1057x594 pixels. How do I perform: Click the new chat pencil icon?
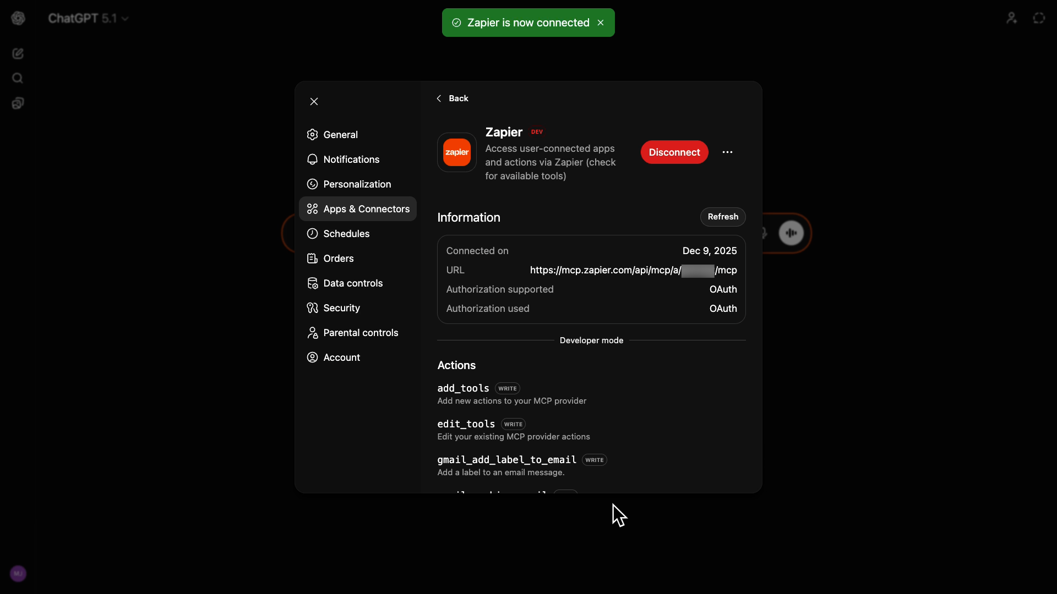[18, 53]
